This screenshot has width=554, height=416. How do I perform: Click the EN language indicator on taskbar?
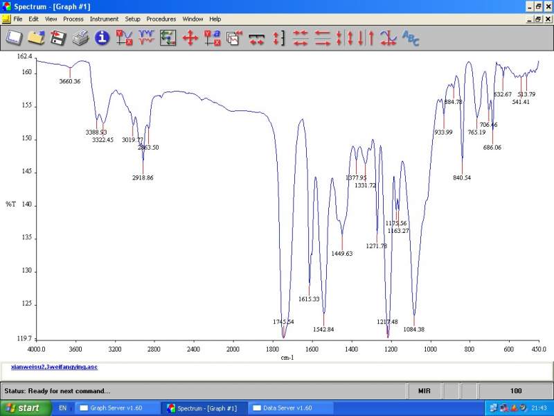click(x=62, y=408)
